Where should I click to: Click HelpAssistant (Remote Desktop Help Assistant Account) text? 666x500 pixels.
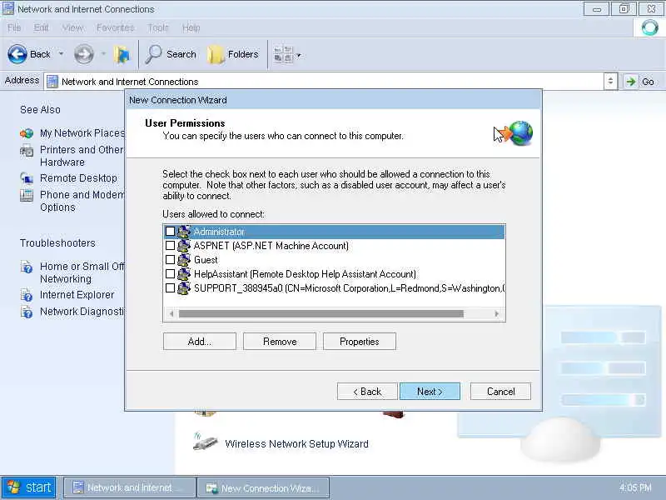pyautogui.click(x=305, y=274)
